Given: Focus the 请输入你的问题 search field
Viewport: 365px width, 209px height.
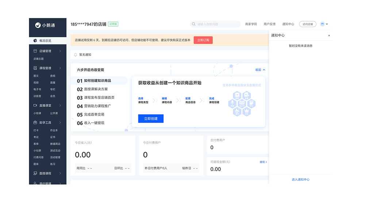Looking at the screenshot, I should pyautogui.click(x=215, y=24).
